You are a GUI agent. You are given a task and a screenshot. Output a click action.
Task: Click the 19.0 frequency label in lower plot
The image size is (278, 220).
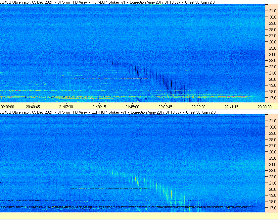point(273,195)
